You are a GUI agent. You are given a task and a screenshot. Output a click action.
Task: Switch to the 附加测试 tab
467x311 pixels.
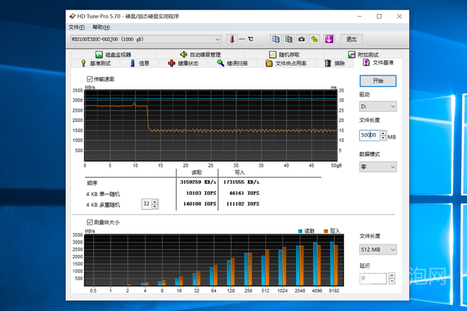pyautogui.click(x=363, y=55)
